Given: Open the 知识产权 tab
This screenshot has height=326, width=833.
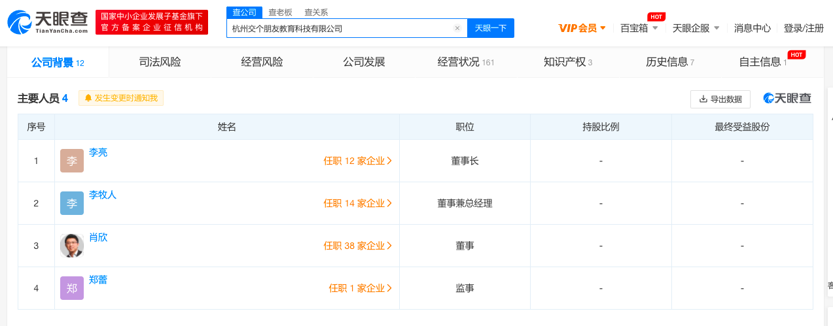Looking at the screenshot, I should tap(567, 62).
